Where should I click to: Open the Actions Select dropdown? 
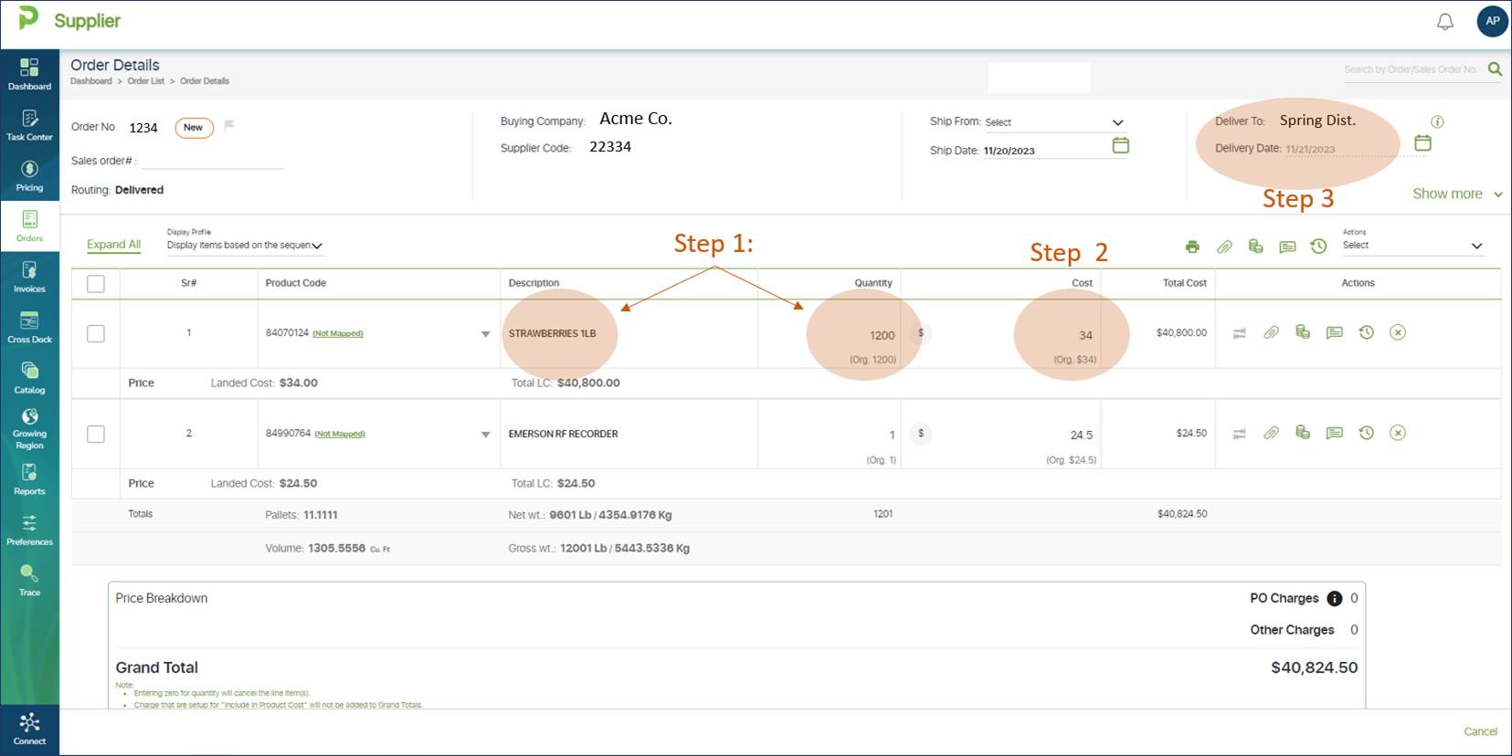coord(1412,246)
